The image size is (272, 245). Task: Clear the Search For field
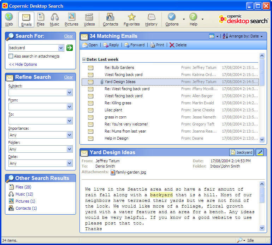[x=68, y=36]
